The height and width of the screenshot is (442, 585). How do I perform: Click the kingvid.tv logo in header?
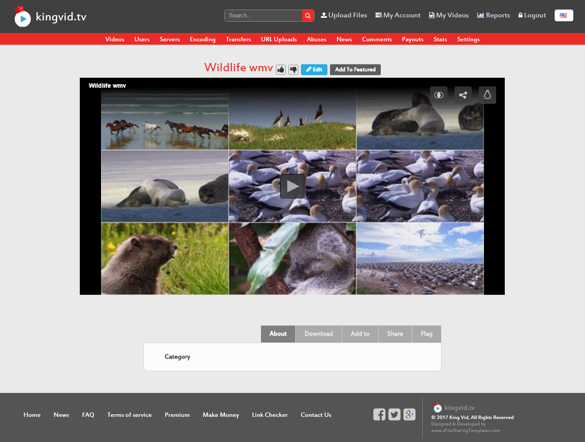[x=50, y=16]
